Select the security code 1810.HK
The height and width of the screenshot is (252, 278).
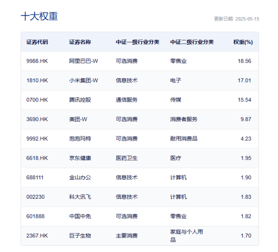37,80
